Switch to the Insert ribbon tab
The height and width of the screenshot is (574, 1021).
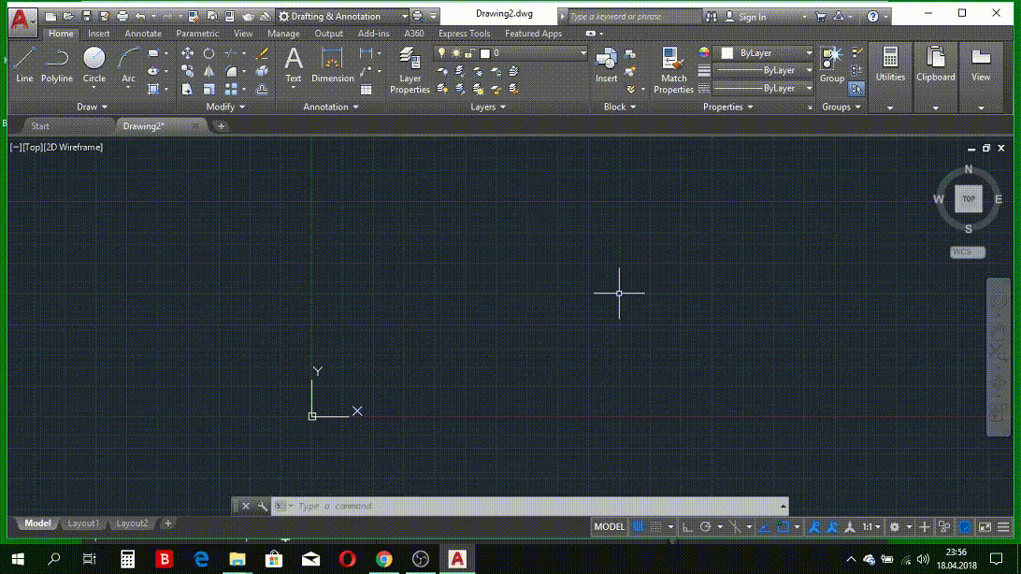pyautogui.click(x=99, y=34)
